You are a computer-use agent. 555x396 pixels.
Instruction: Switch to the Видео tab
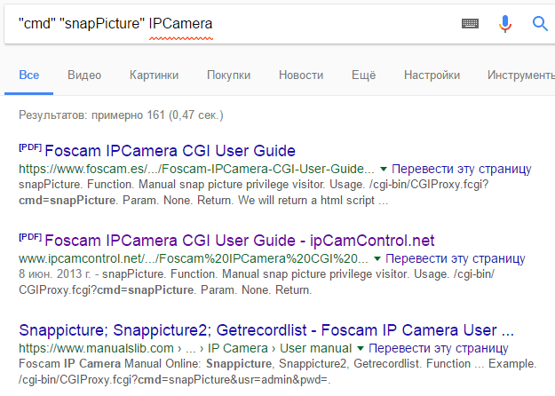tap(84, 75)
